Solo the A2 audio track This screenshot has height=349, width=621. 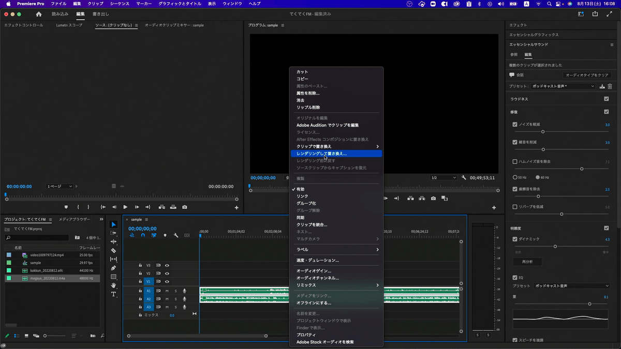pos(175,299)
